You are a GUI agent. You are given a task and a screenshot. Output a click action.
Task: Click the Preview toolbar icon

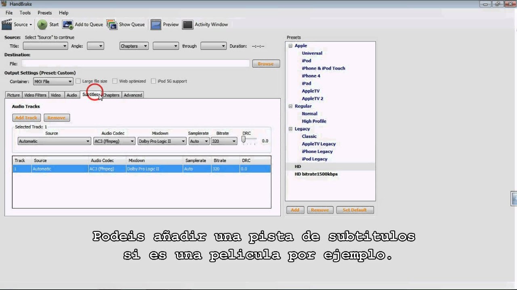click(x=156, y=25)
